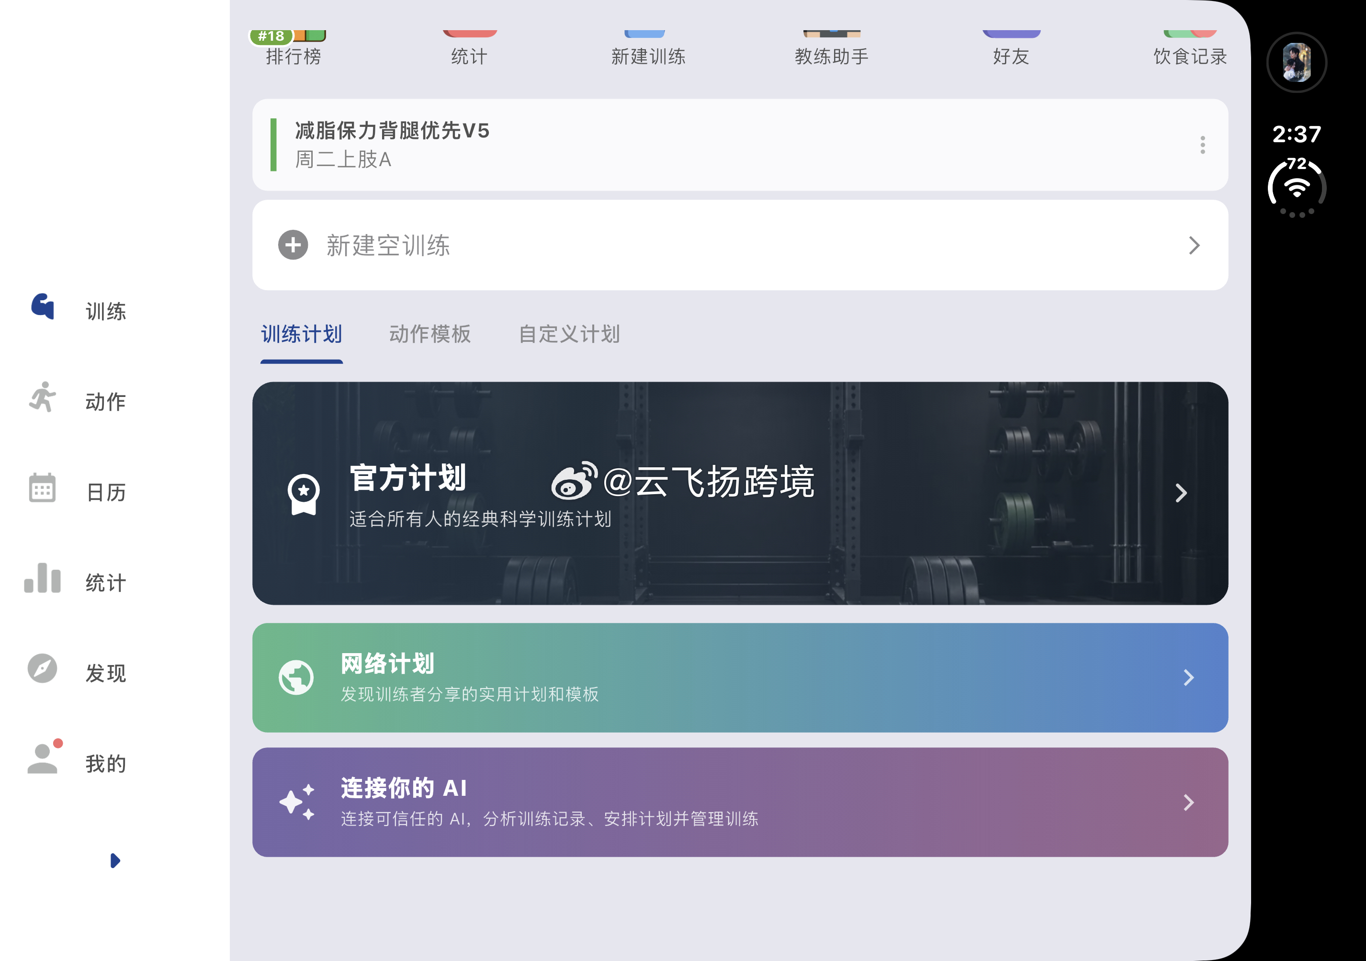The height and width of the screenshot is (961, 1366).
Task: Click the 2:37 clock display
Action: (1297, 135)
